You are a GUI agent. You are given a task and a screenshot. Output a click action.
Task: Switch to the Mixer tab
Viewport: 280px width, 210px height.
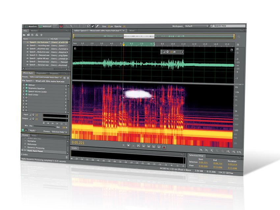132,31
